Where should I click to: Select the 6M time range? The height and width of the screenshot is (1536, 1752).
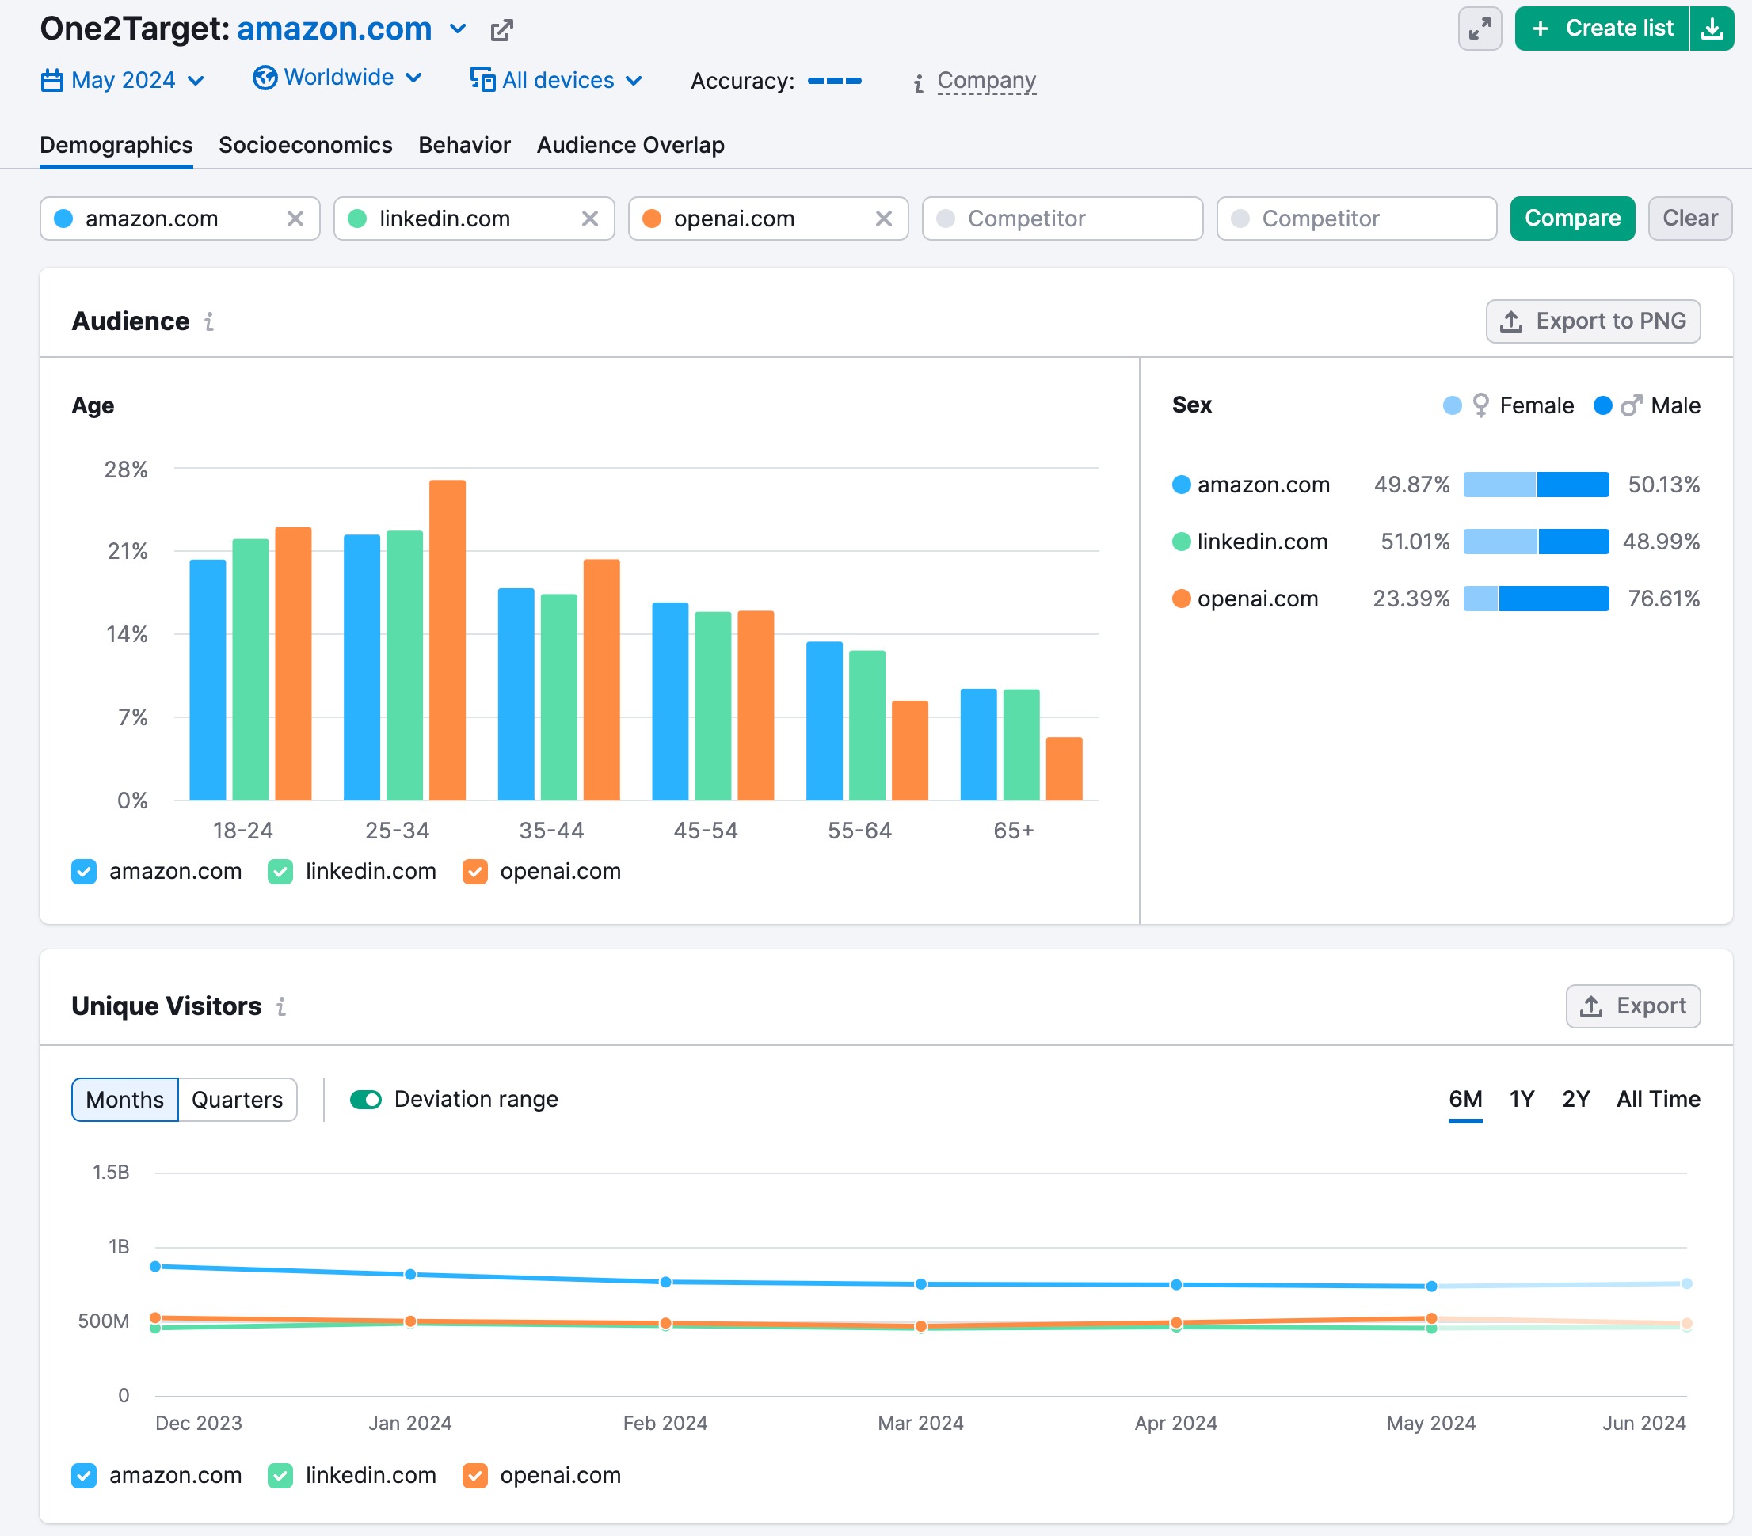pos(1466,1100)
